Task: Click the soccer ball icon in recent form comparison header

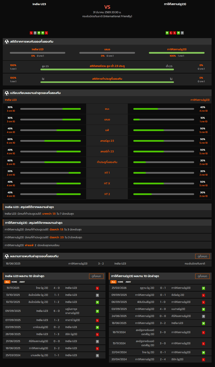Action: tap(7, 93)
